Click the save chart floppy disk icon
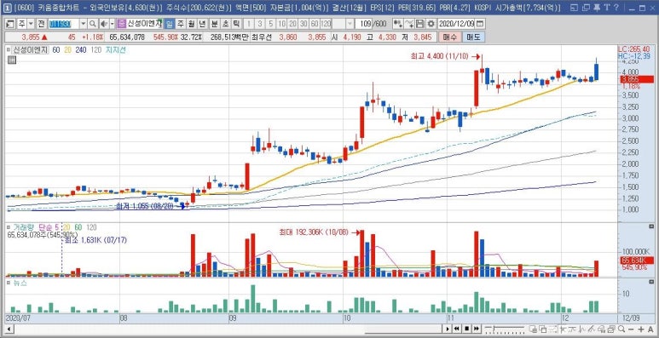Viewport: 659px width, 338px height. coord(419,24)
